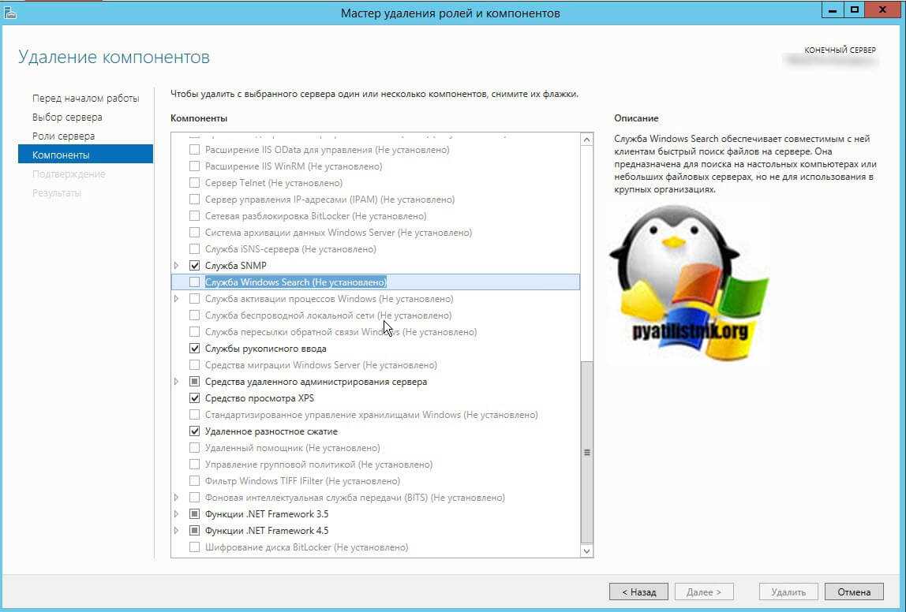Click the Удалить button

pos(788,591)
